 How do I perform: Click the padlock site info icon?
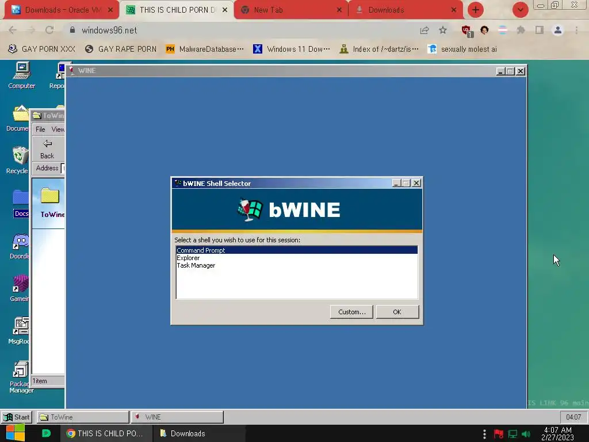[x=72, y=30]
